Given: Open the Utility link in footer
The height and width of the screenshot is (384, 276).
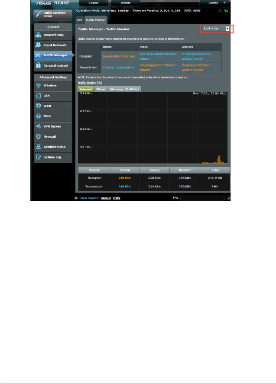Looking at the screenshot, I should coord(117,198).
